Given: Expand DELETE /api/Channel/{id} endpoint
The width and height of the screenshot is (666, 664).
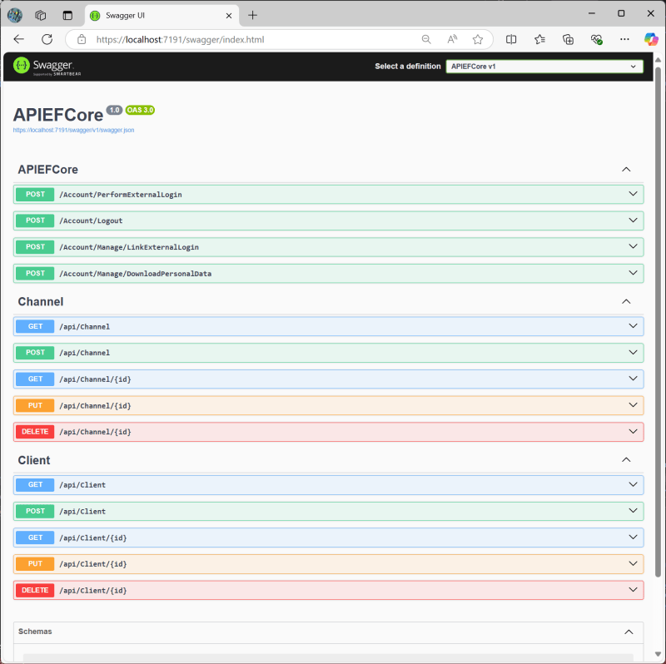Looking at the screenshot, I should coord(328,432).
